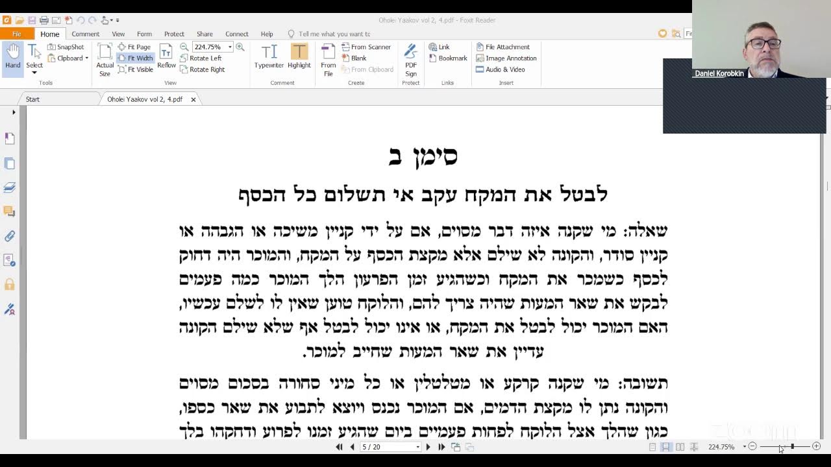Go to the previous page
Viewport: 831px width, 467px height.
[x=352, y=447]
